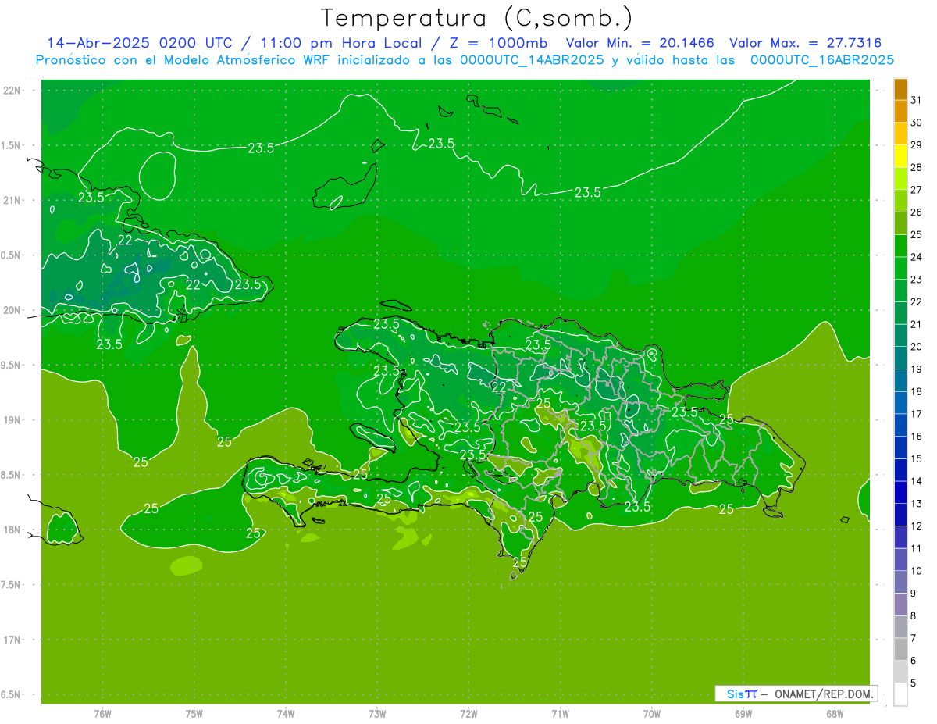
Task: Click the purple swatch between 8 and 9
Action: click(x=900, y=605)
